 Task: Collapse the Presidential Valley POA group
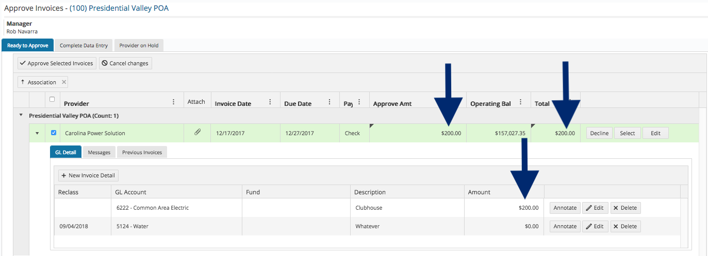point(21,115)
